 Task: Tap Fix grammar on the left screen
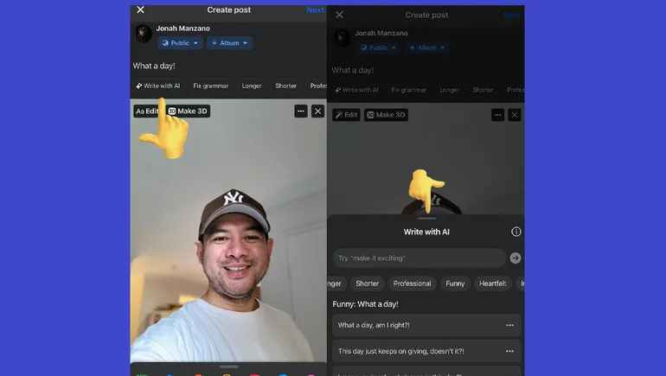(x=212, y=86)
